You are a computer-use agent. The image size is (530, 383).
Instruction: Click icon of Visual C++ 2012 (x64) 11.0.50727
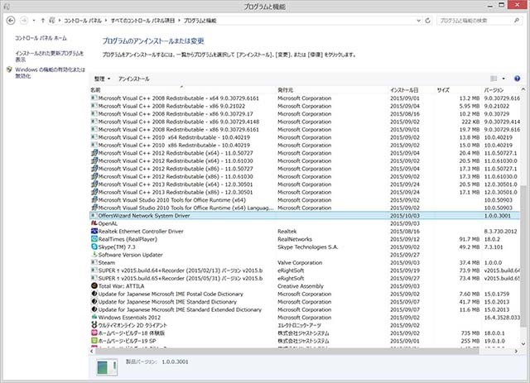(94, 153)
